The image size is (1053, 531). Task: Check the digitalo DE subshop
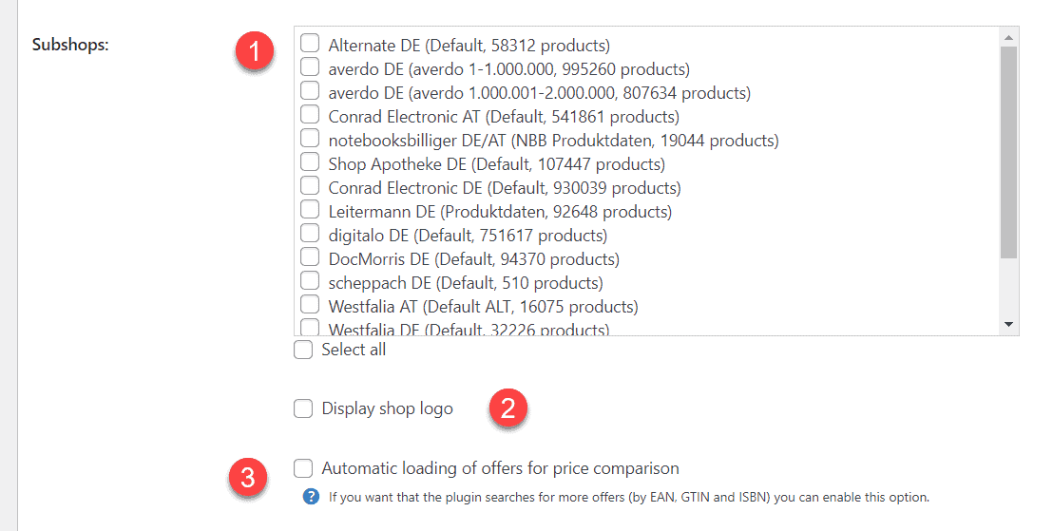coord(310,233)
